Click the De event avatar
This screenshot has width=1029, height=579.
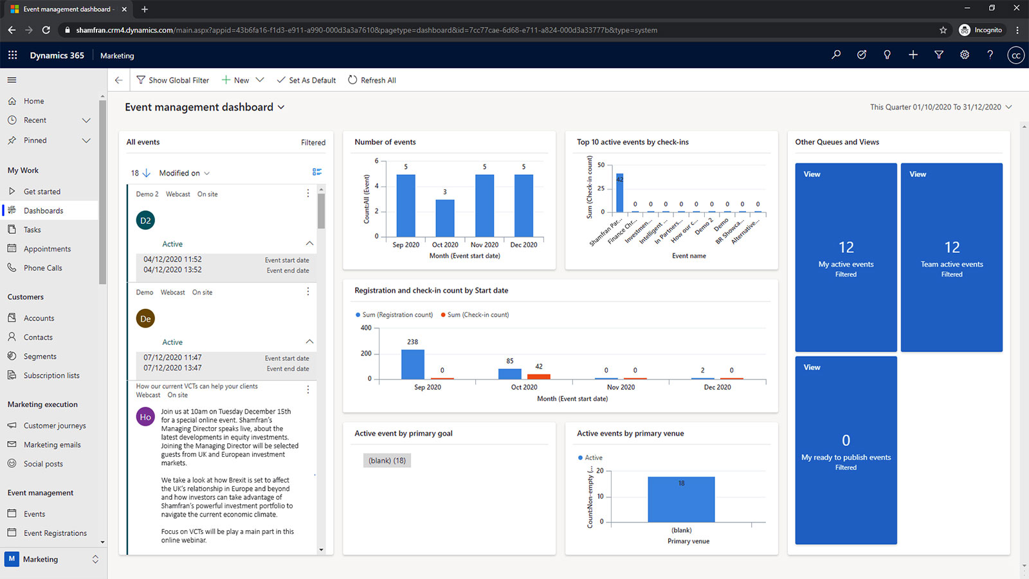point(146,318)
